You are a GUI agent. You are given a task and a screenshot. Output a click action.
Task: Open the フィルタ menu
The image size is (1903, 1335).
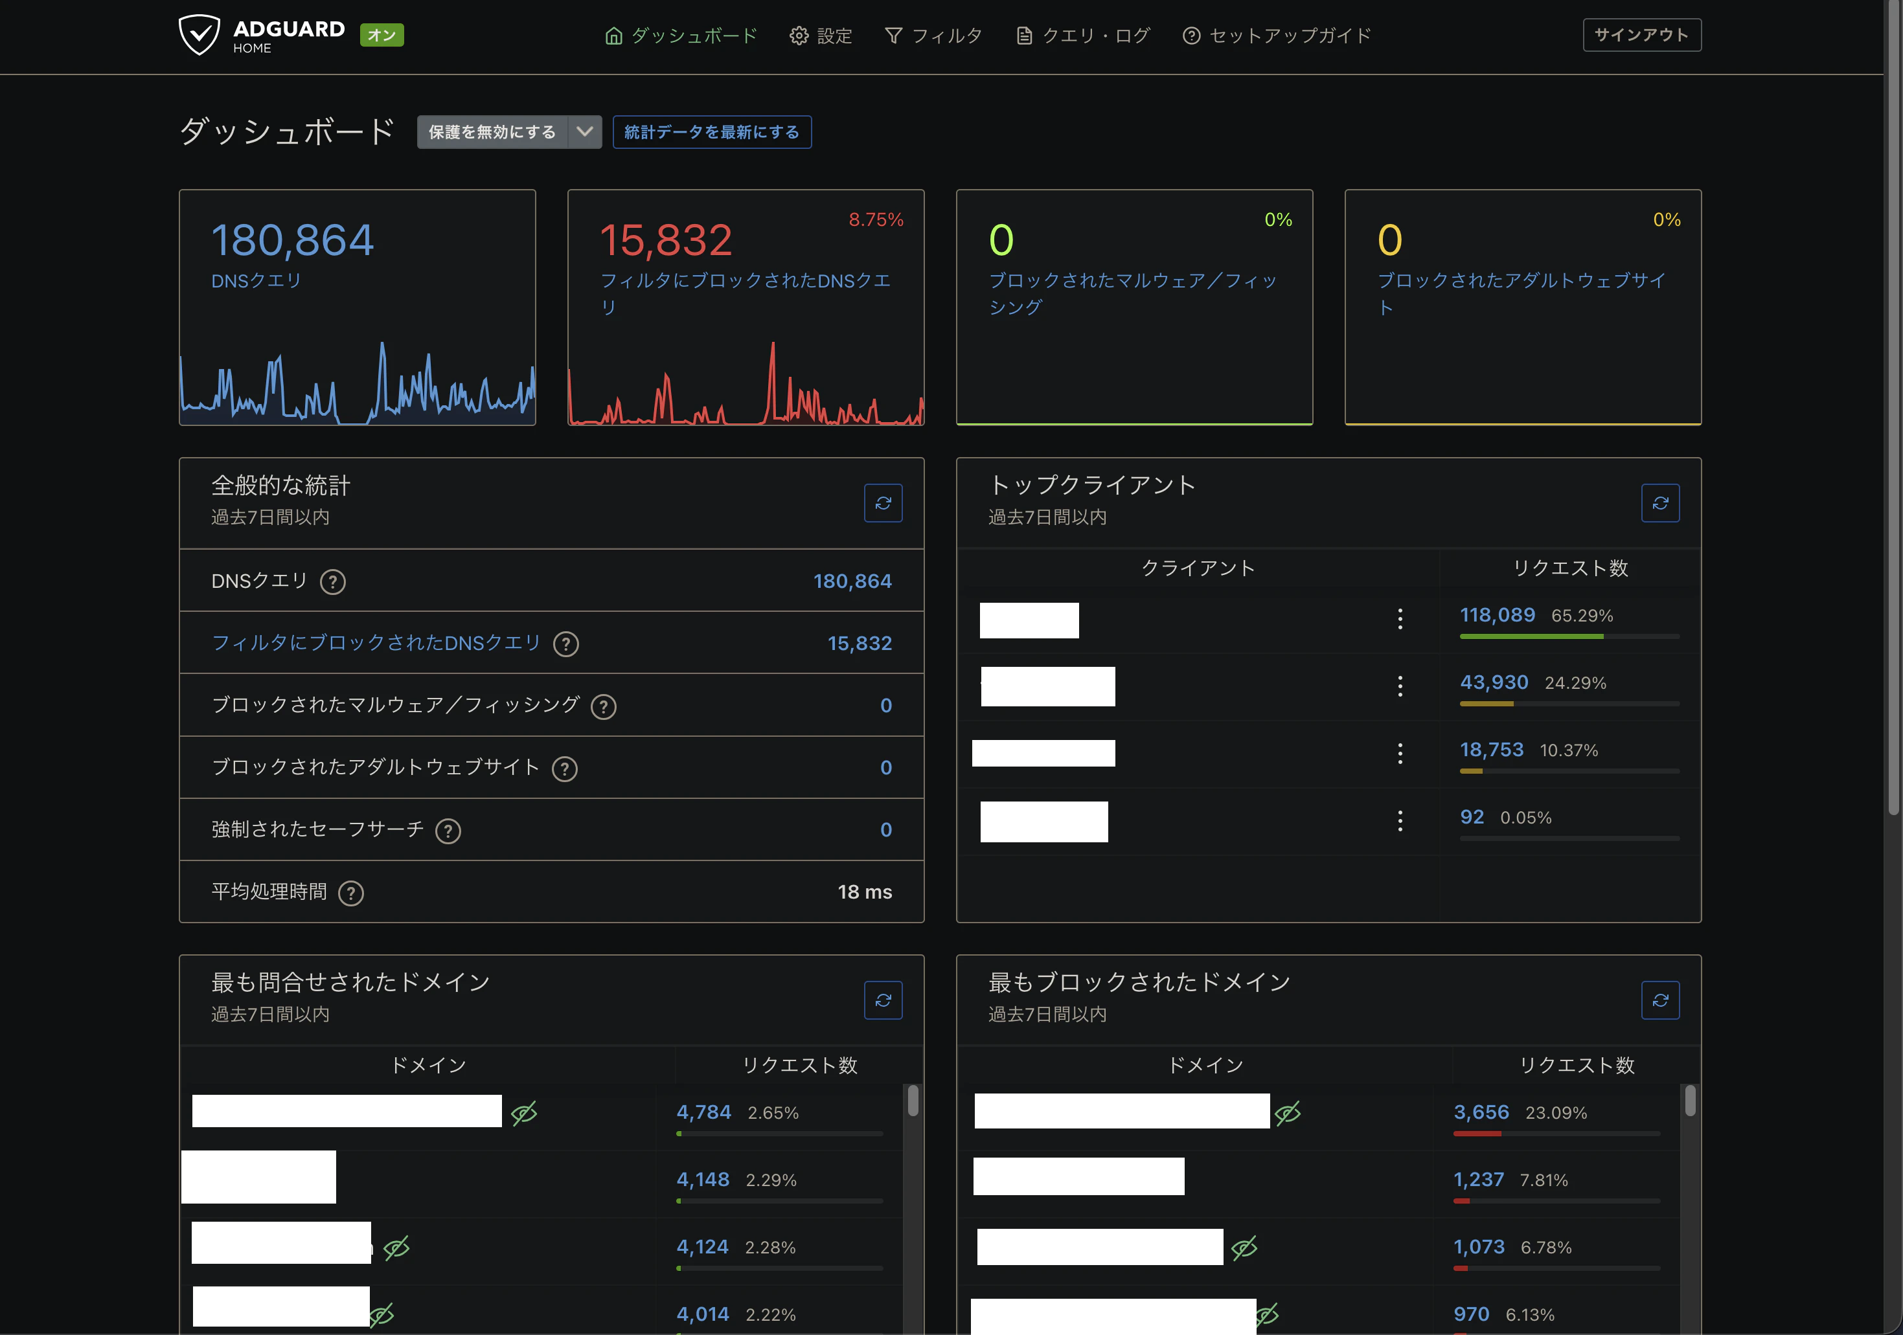tap(933, 36)
